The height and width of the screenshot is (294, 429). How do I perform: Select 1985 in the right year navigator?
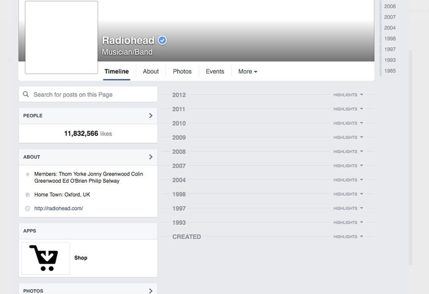[x=390, y=71]
